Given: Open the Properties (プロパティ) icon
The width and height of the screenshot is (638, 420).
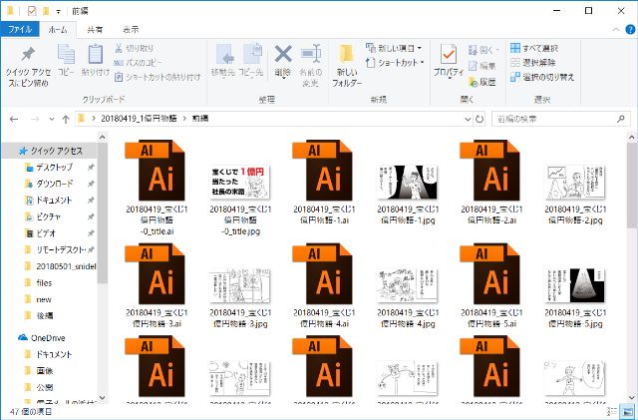Looking at the screenshot, I should [x=449, y=55].
